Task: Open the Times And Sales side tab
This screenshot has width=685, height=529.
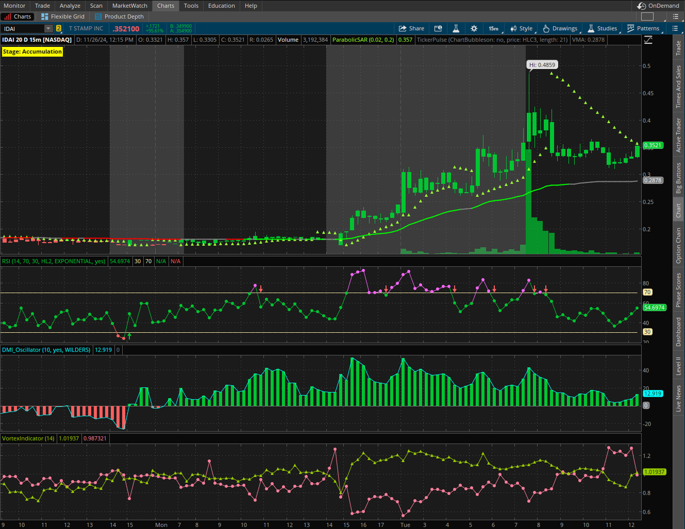Action: pyautogui.click(x=678, y=87)
